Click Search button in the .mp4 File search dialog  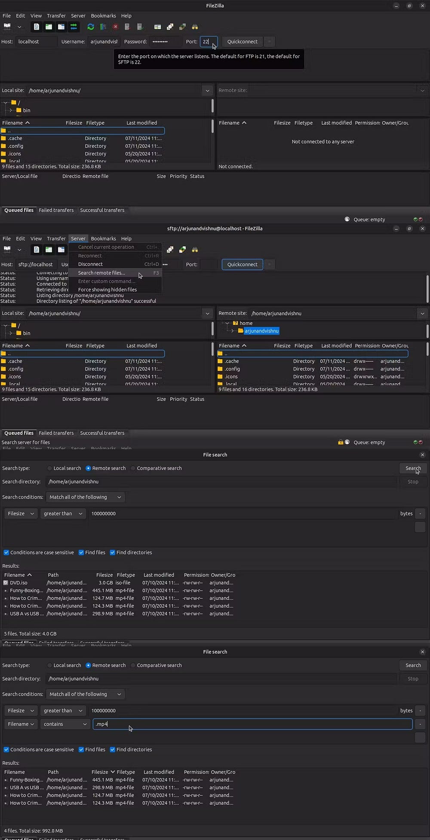413,665
